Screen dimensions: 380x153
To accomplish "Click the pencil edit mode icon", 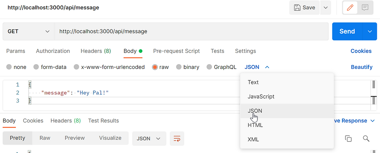I will click(x=350, y=8).
